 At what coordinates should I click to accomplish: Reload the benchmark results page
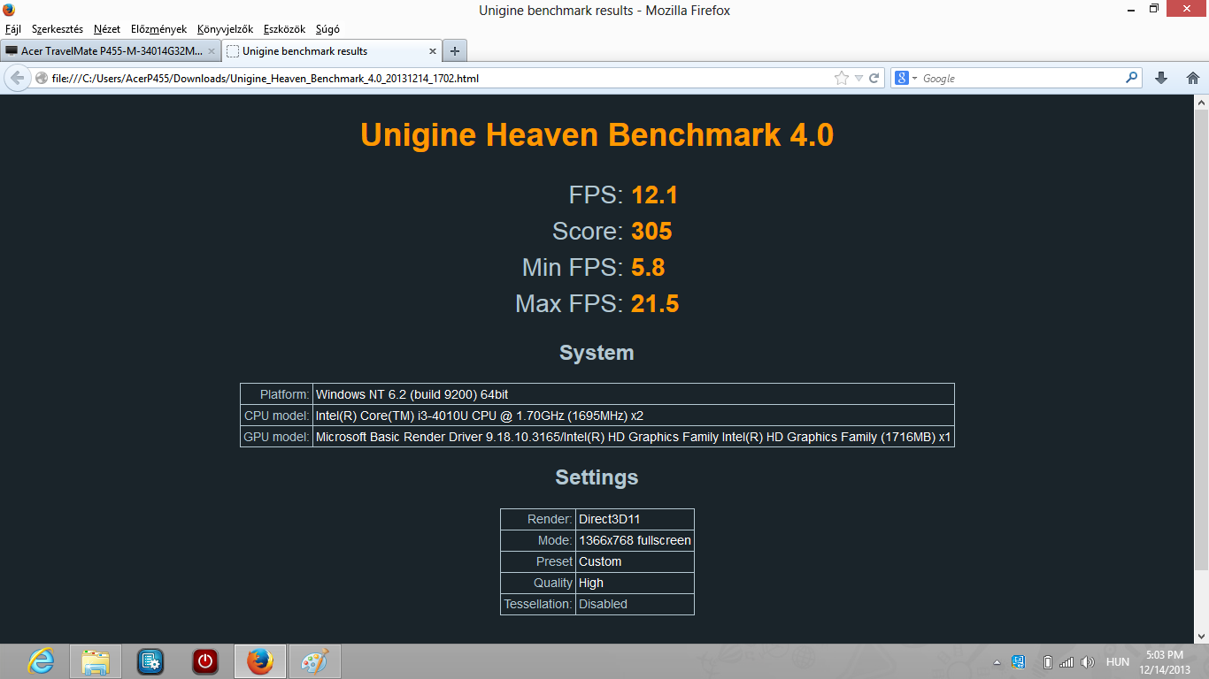point(874,78)
